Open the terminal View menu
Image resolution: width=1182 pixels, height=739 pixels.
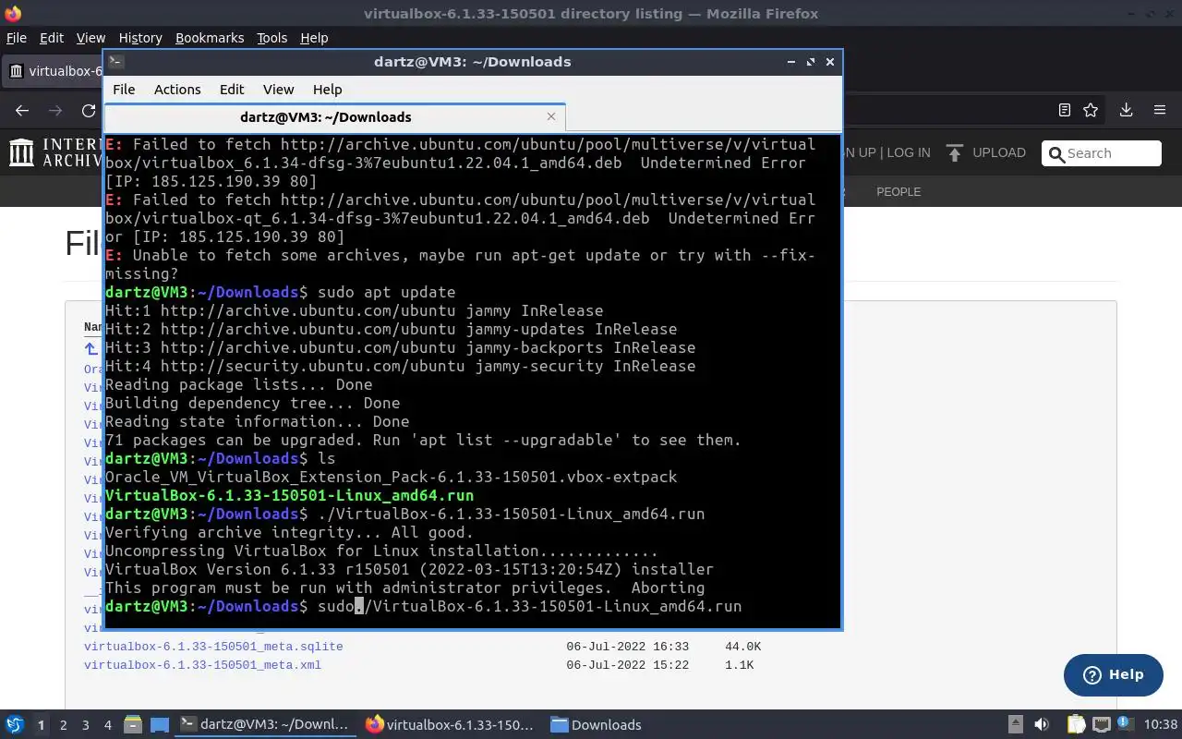point(278,90)
